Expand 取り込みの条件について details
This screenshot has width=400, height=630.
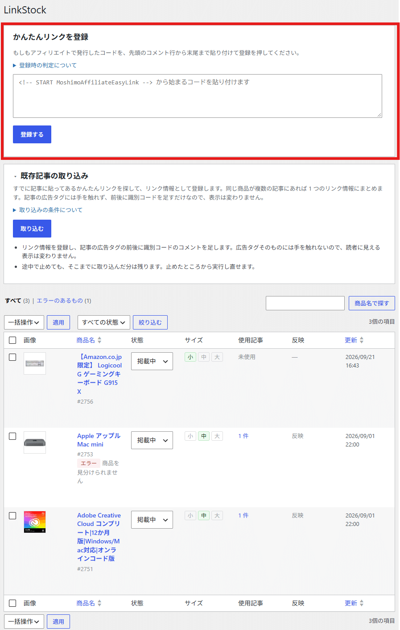tap(48, 210)
